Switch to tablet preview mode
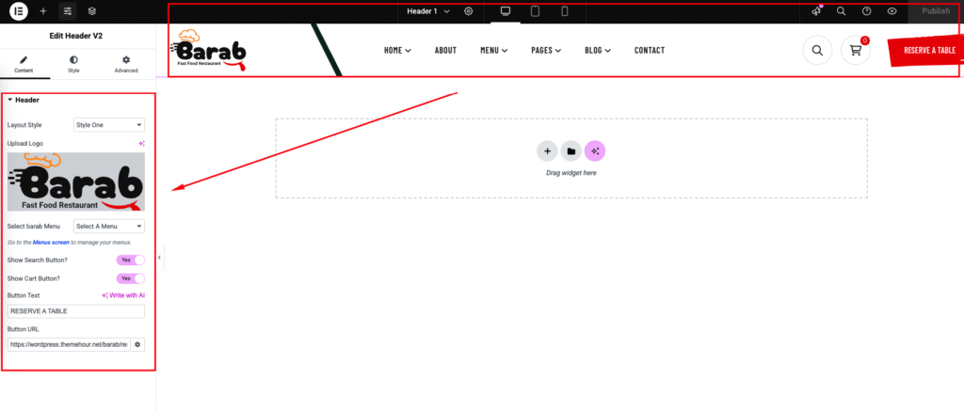Viewport: 964px width, 410px height. pyautogui.click(x=535, y=11)
